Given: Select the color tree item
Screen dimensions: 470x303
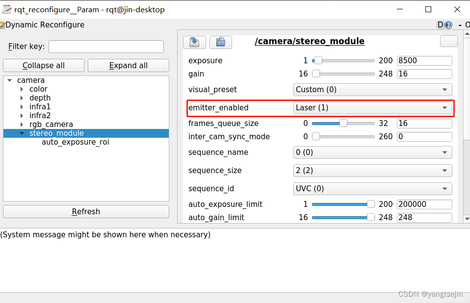Looking at the screenshot, I should point(38,89).
